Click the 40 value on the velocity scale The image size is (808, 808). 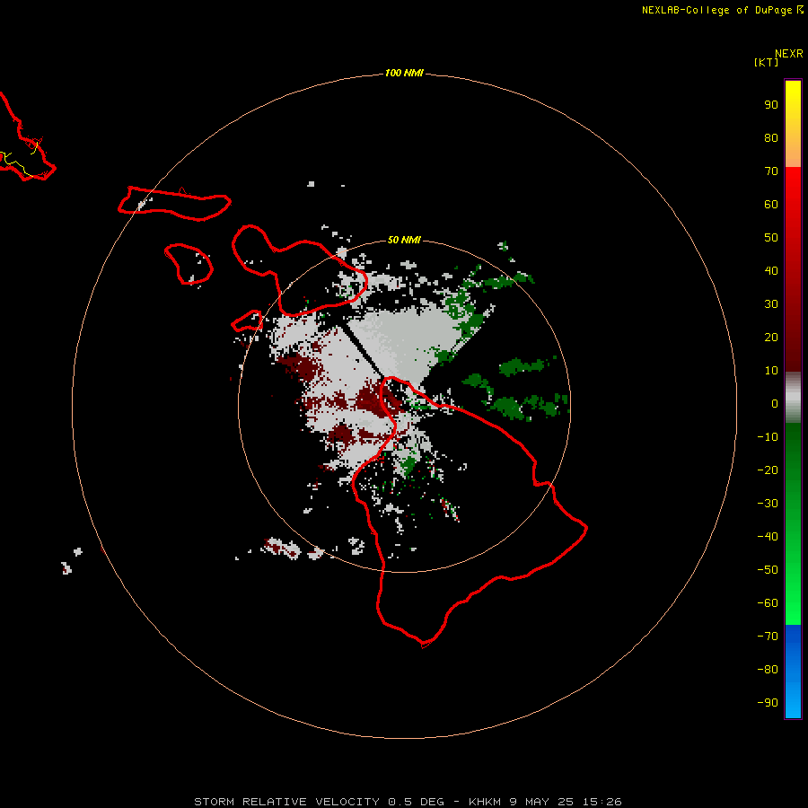771,270
